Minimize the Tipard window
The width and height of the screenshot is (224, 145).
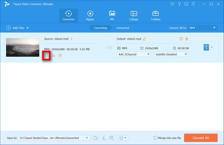[x=205, y=4]
